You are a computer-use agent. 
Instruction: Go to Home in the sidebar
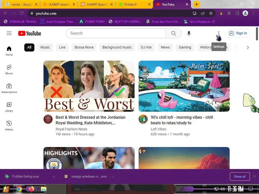9,51
